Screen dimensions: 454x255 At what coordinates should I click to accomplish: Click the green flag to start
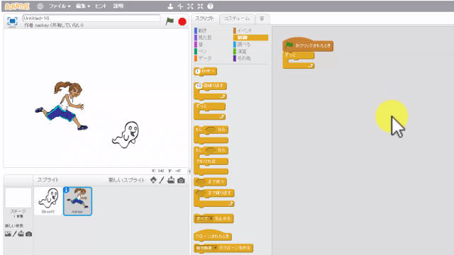coord(170,21)
